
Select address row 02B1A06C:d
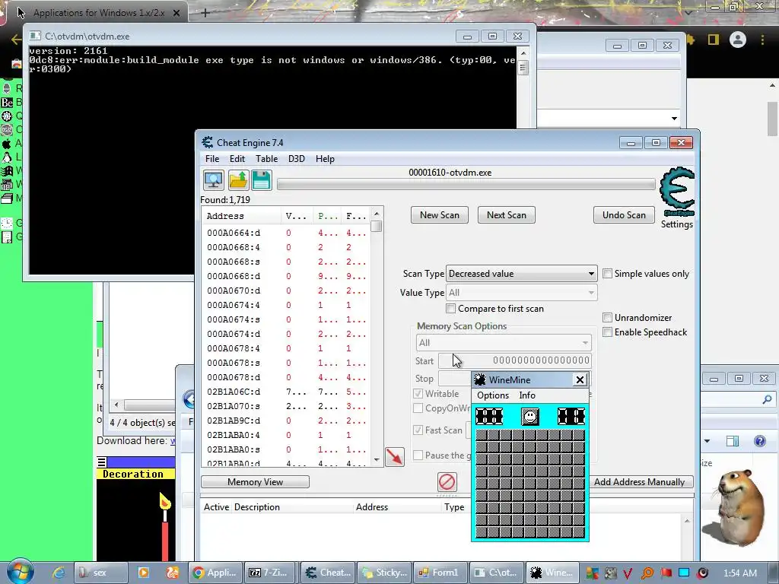click(286, 392)
